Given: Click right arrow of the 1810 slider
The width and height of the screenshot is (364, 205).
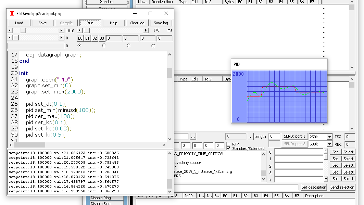Looking at the screenshot, I should click(61, 30).
